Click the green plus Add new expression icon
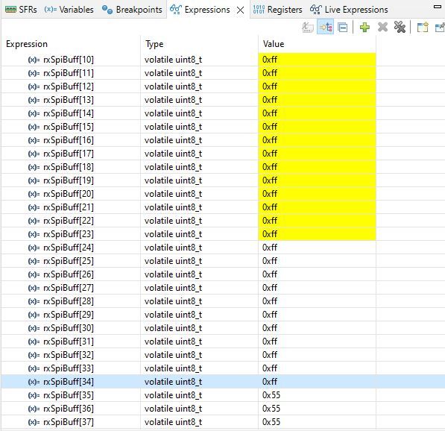Screen dimensions: 445x431 point(364,28)
